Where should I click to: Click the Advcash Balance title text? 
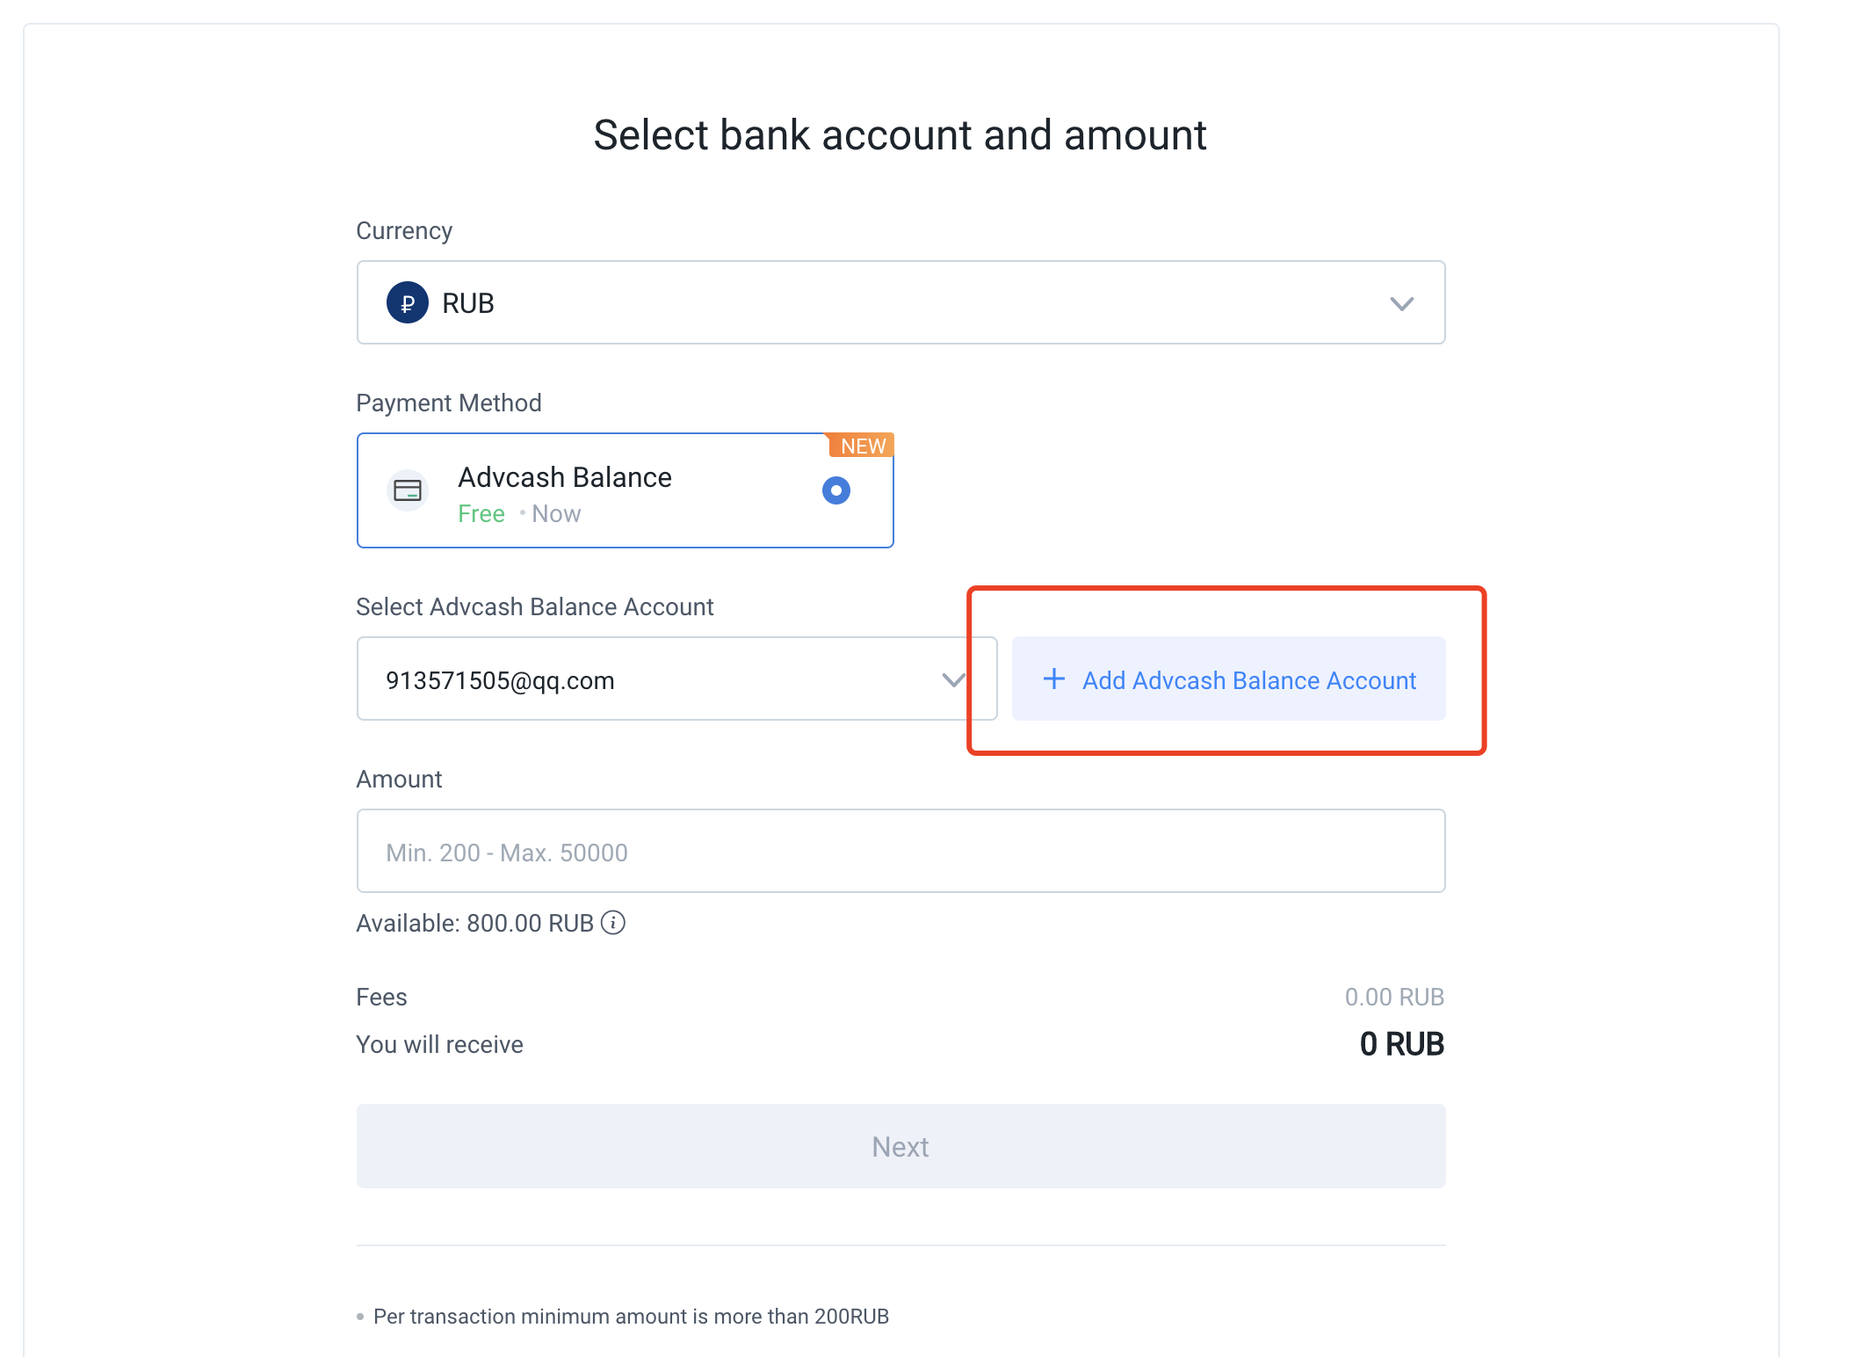point(565,477)
